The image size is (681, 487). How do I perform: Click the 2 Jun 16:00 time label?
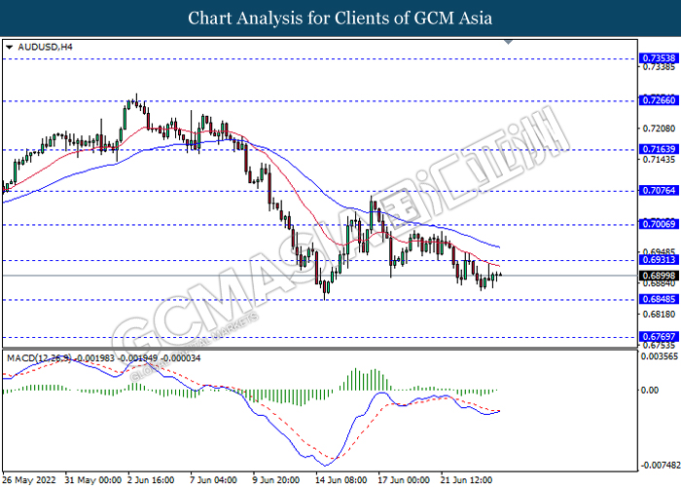coord(151,480)
